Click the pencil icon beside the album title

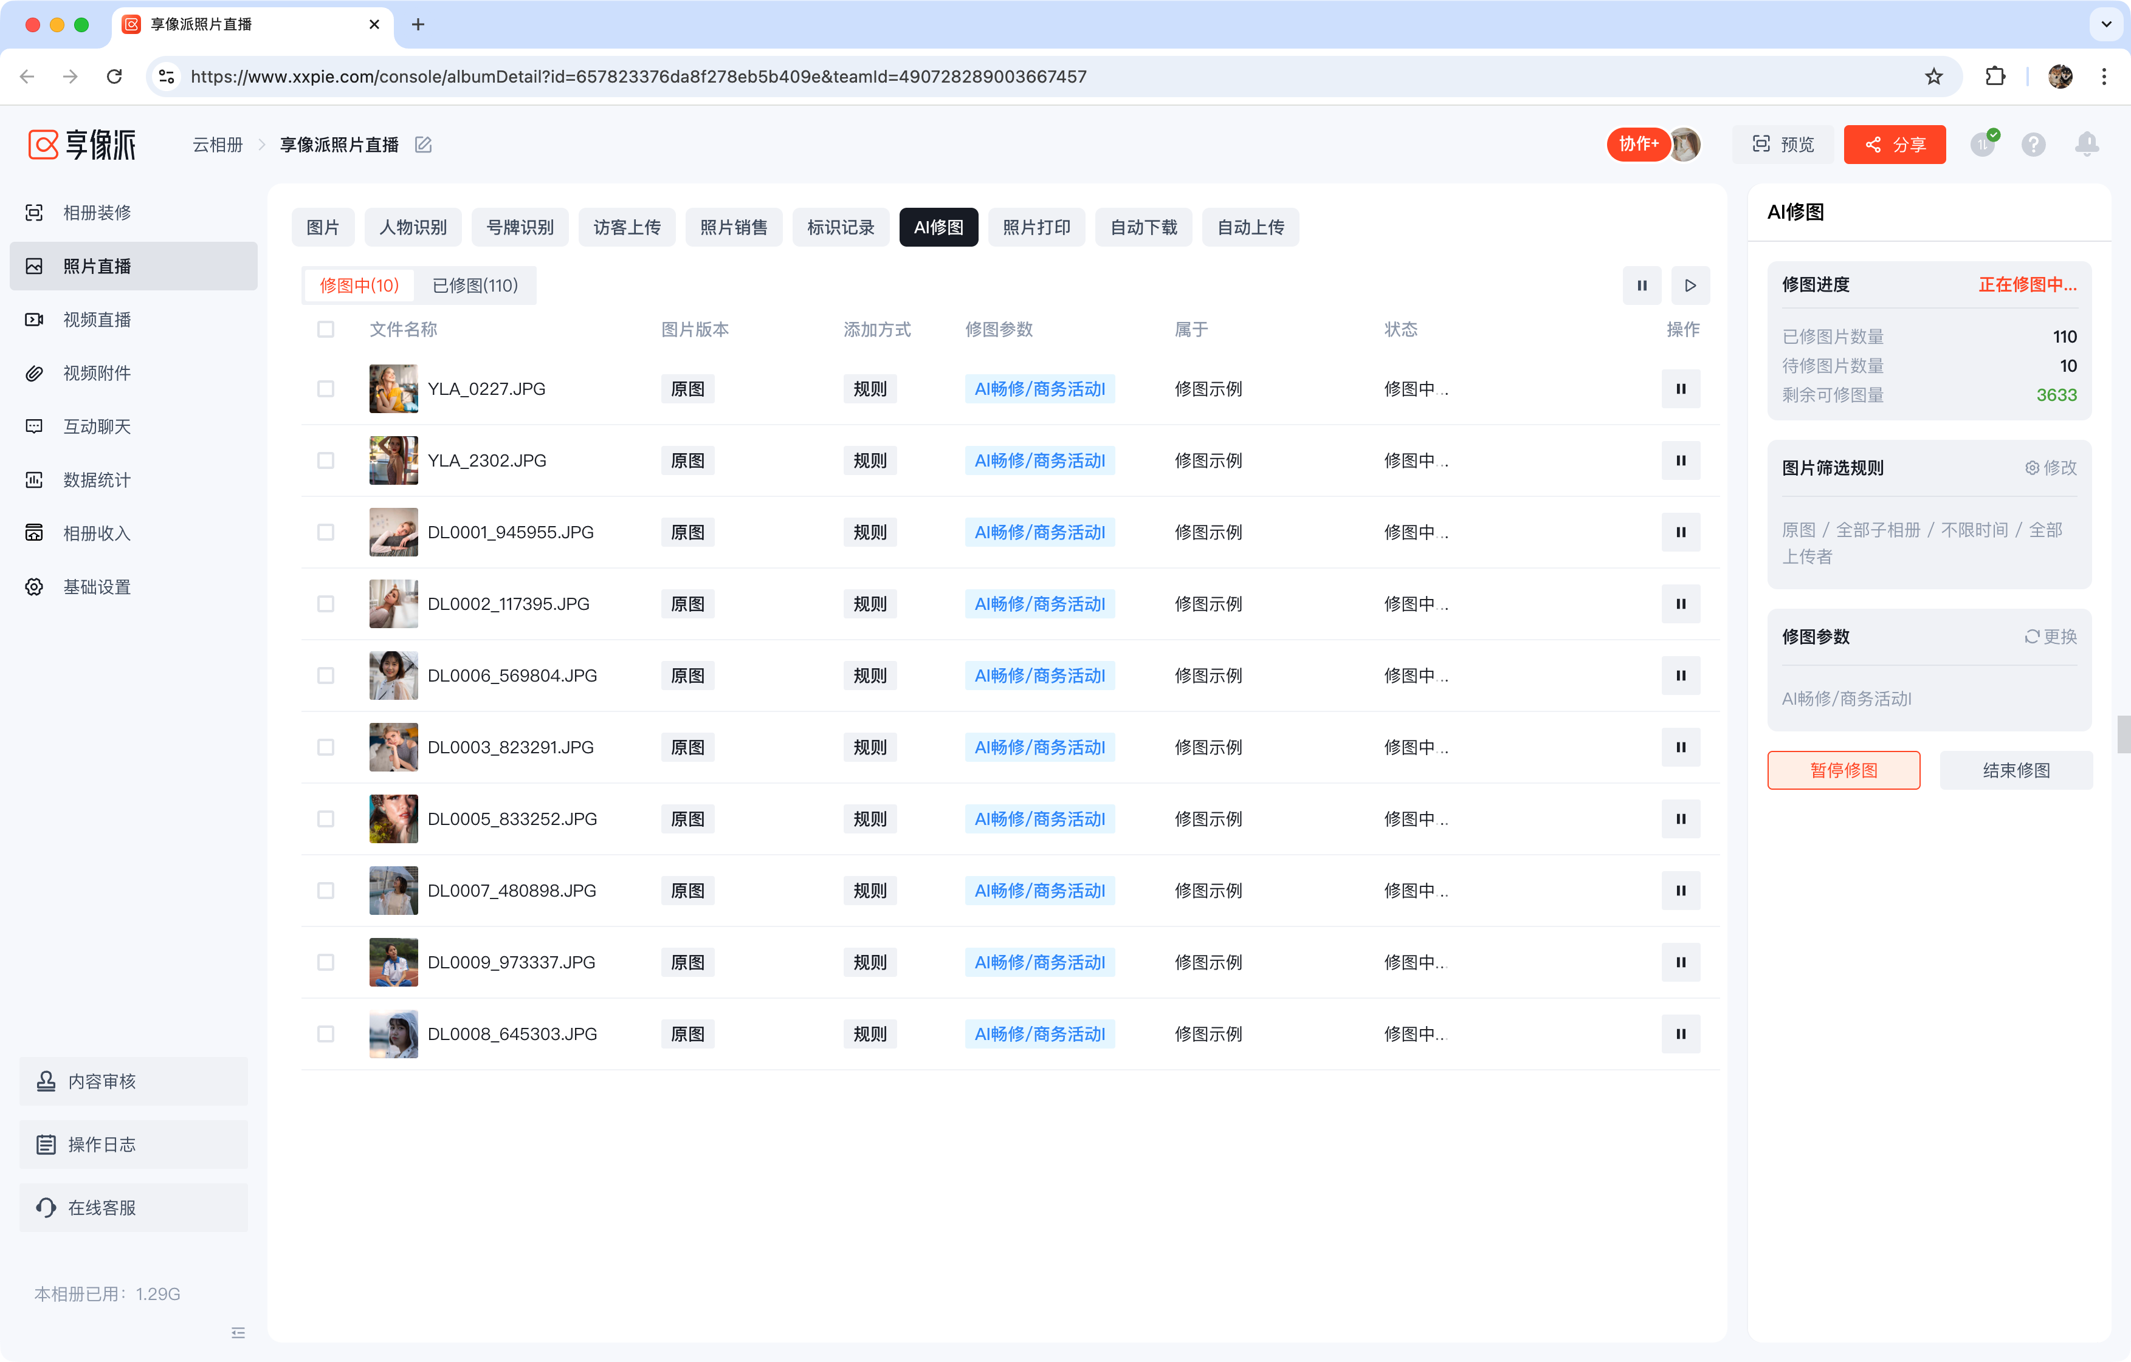coord(423,144)
